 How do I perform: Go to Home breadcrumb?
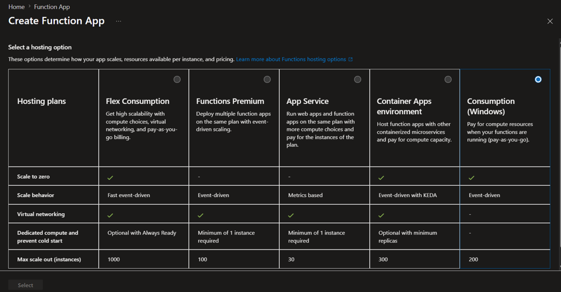[x=17, y=7]
